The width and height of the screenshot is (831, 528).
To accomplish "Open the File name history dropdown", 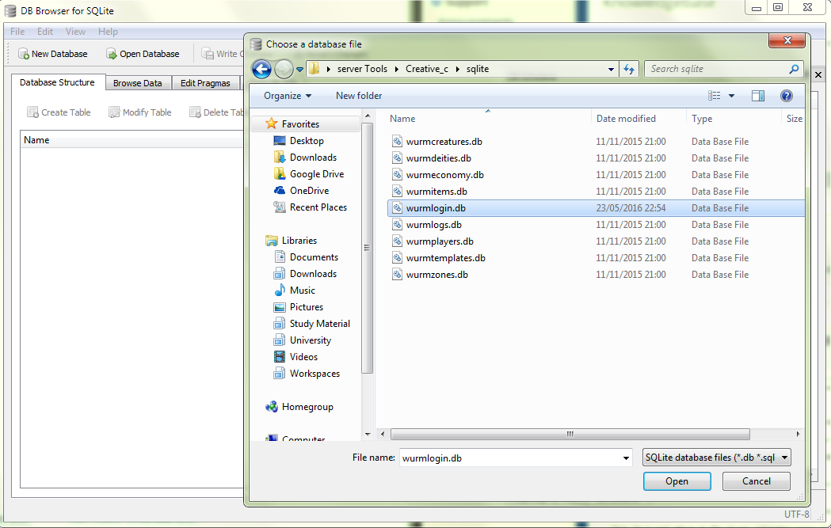I will [x=626, y=458].
